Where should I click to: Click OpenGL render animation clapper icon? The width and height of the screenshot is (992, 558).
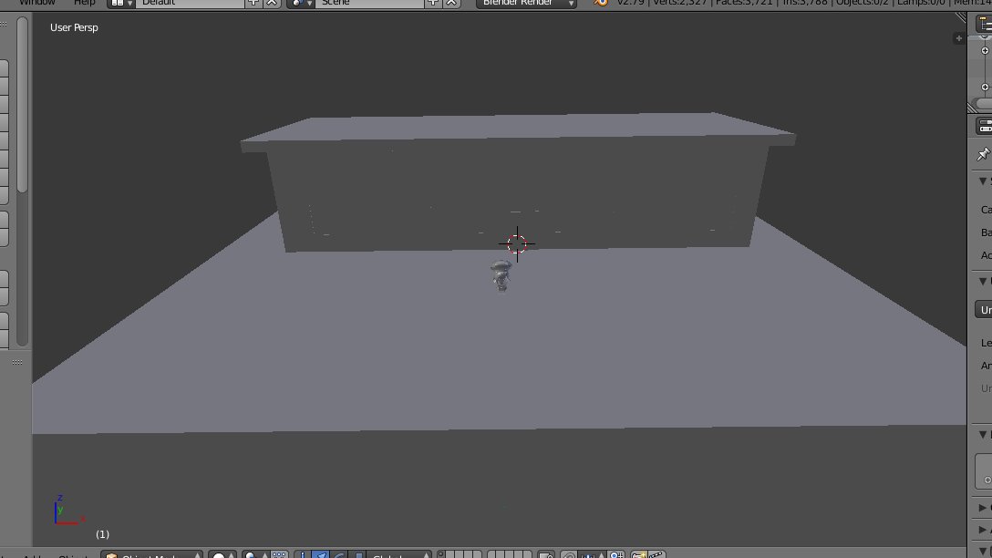tap(657, 555)
